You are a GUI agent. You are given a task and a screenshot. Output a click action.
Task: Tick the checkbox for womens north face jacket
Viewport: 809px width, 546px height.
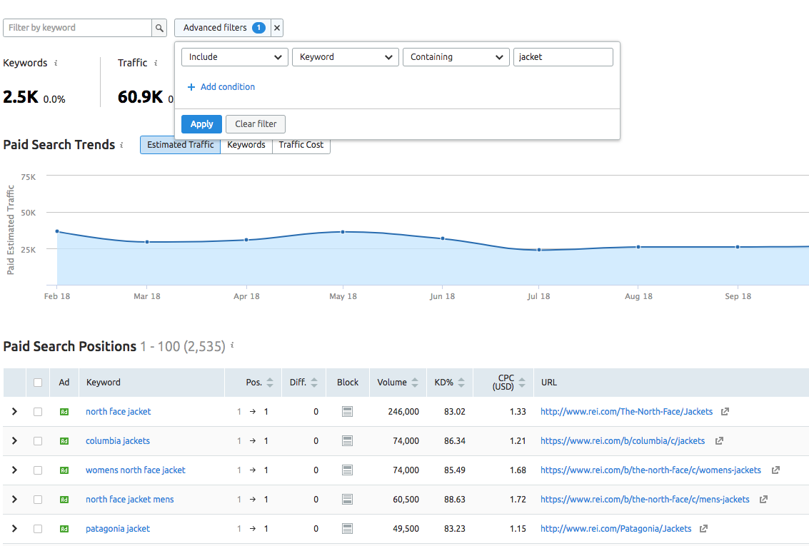(x=38, y=470)
